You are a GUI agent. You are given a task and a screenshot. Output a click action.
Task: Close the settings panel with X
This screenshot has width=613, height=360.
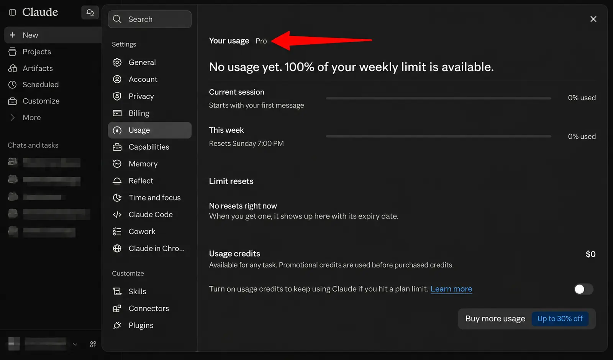(x=593, y=19)
